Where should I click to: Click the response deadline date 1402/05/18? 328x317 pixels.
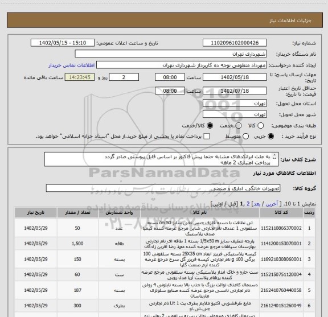tap(235, 77)
